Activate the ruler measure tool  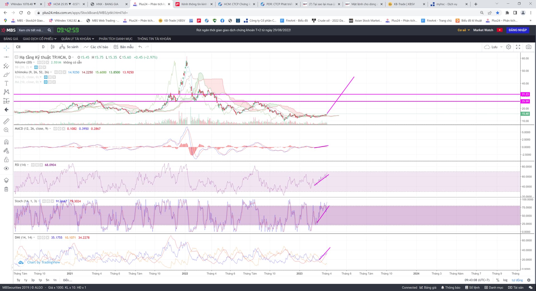click(6, 121)
